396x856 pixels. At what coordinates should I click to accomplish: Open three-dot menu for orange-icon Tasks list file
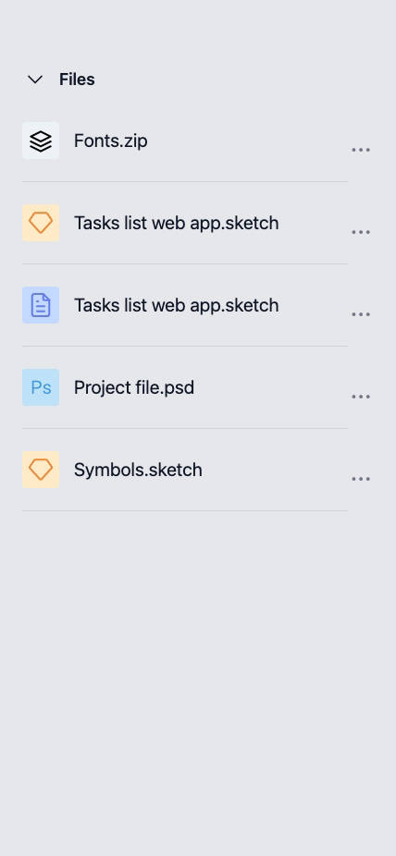(361, 232)
